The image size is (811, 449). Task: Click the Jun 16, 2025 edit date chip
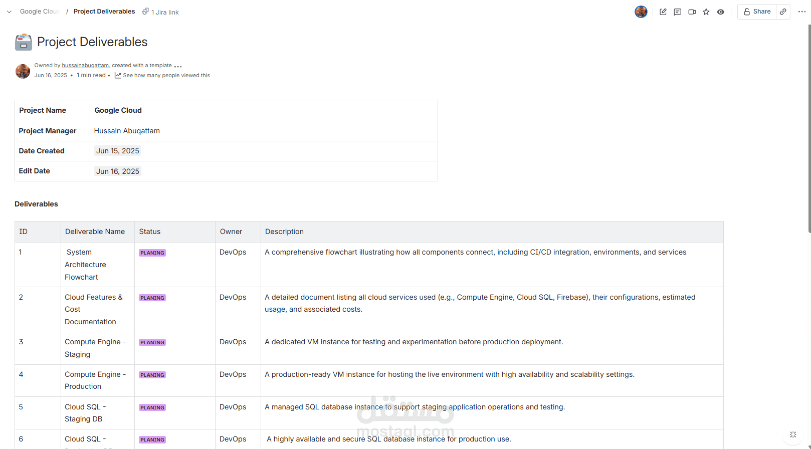pos(118,171)
